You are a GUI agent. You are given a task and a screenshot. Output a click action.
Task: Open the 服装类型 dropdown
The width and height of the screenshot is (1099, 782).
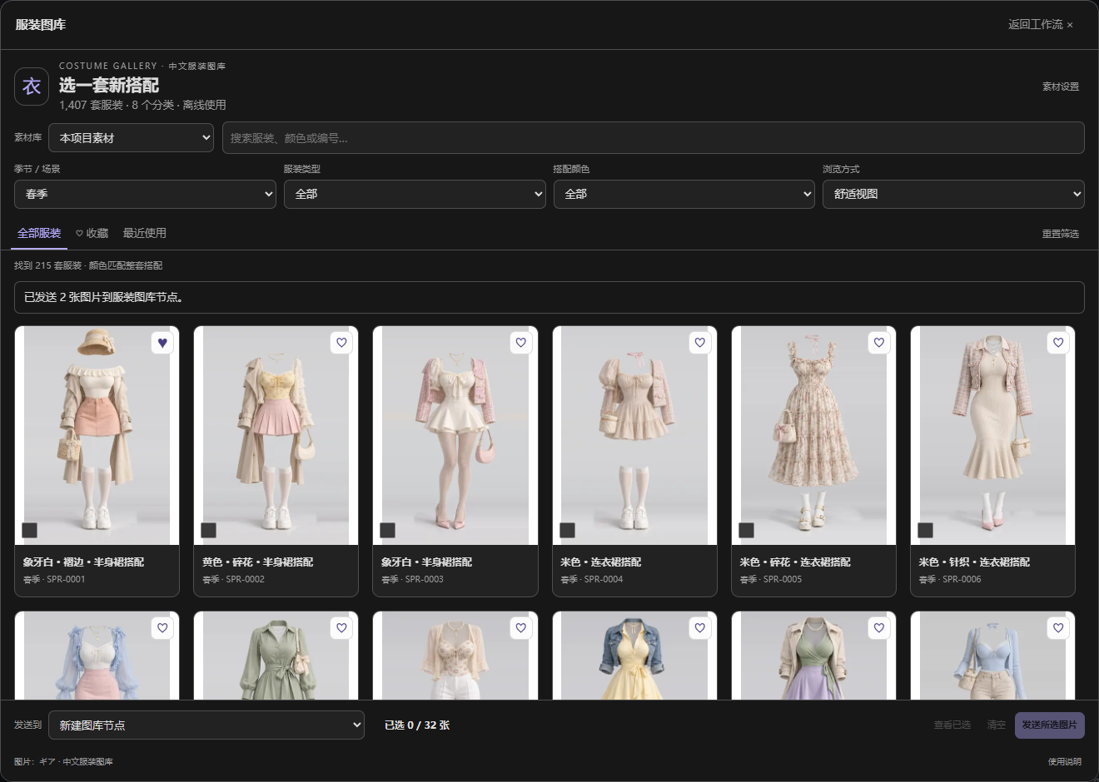pyautogui.click(x=415, y=194)
